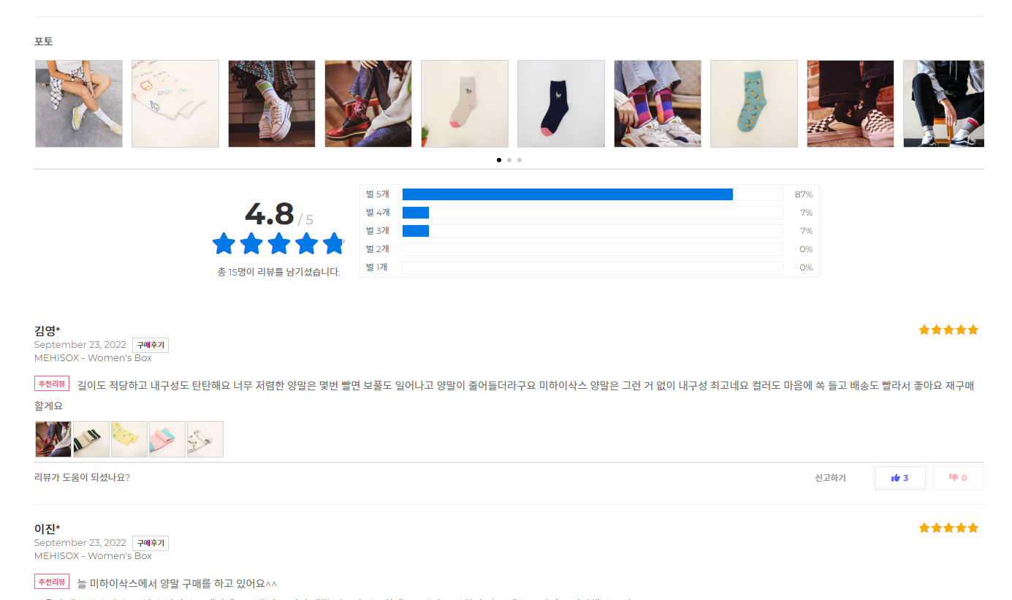Click the 별 4개 rating row
The width and height of the screenshot is (1012, 600).
point(590,213)
